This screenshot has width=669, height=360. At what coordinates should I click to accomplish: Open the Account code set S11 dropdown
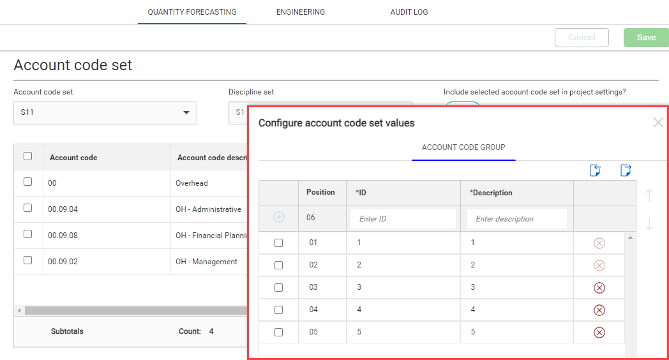click(105, 113)
